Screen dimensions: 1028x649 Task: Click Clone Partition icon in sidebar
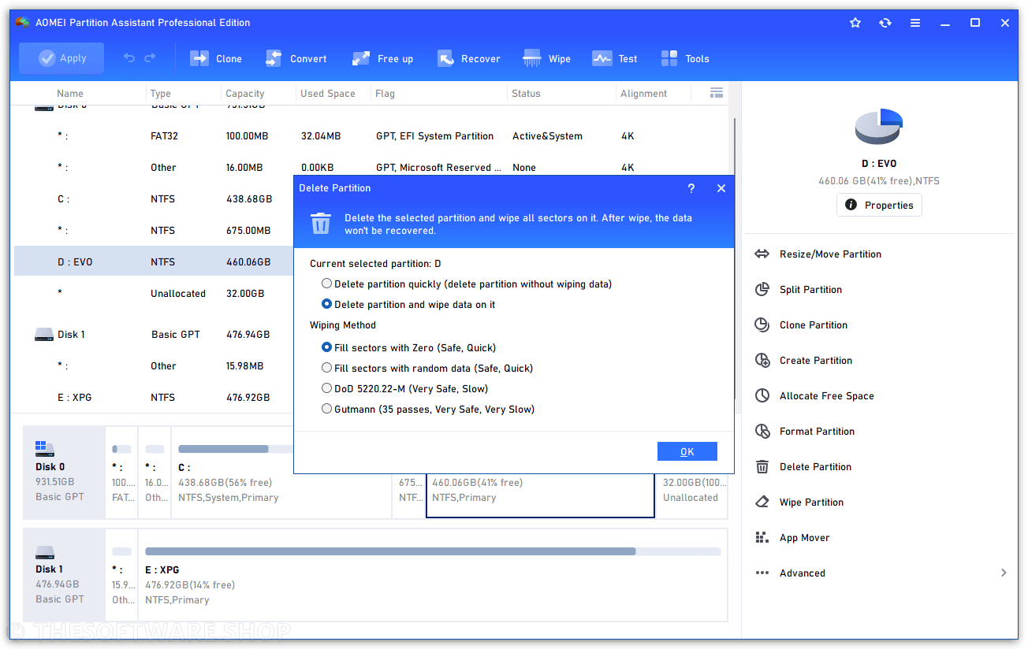pyautogui.click(x=762, y=324)
